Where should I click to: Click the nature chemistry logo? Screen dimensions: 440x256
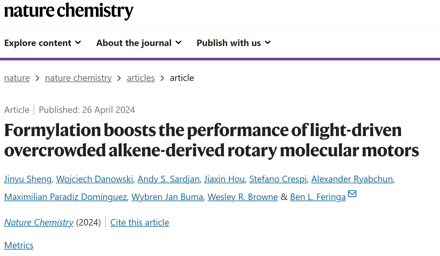(69, 11)
